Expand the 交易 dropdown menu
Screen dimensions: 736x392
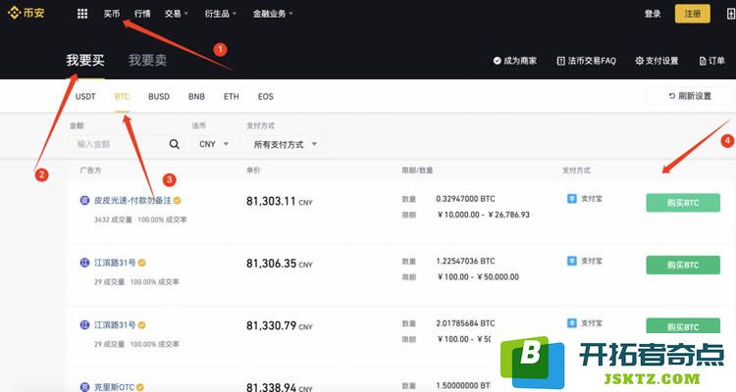pos(176,14)
